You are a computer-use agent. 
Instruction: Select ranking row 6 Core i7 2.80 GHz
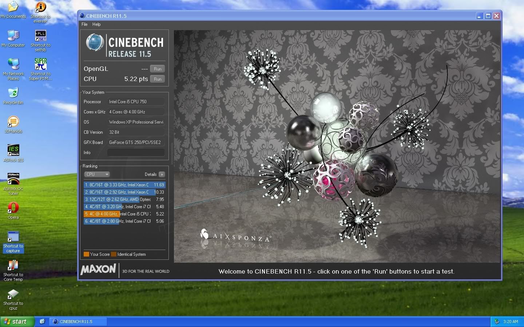124,221
